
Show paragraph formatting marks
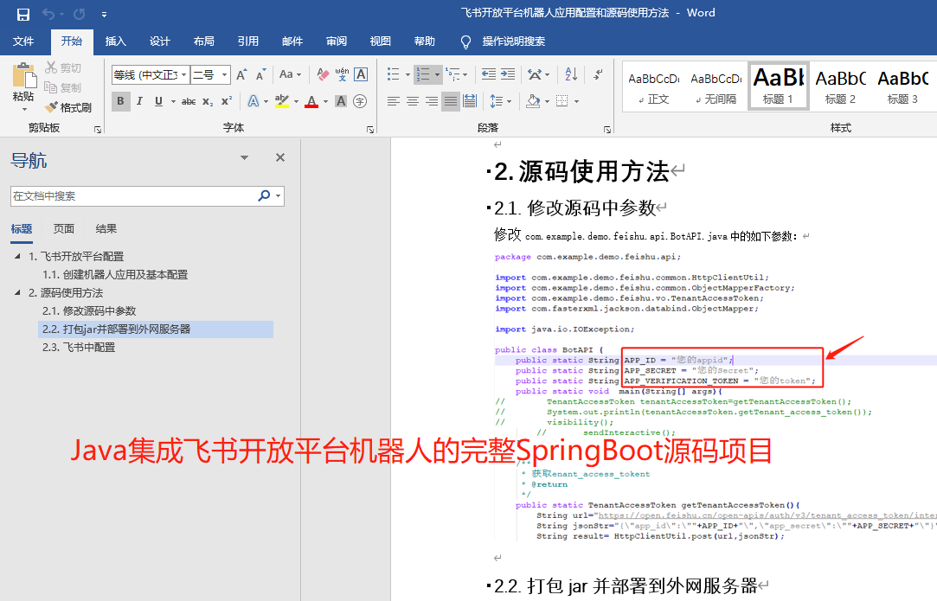point(597,74)
